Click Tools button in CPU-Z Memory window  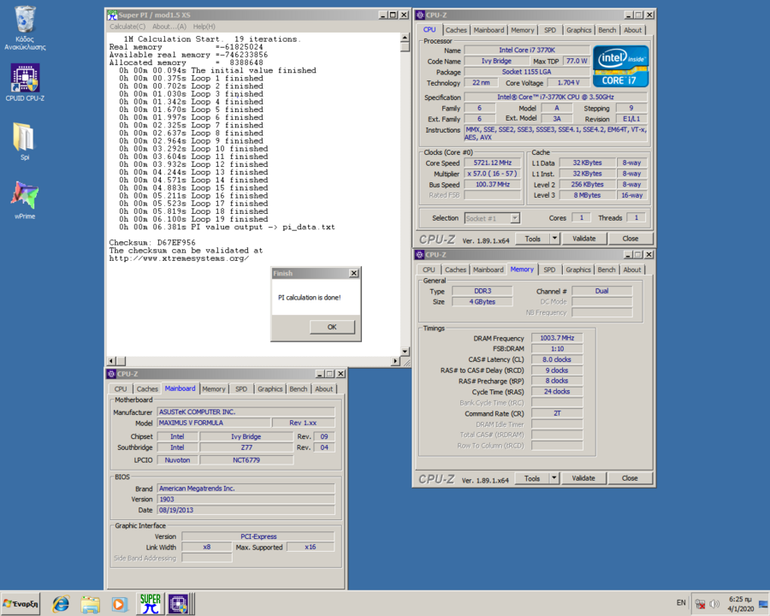(532, 478)
